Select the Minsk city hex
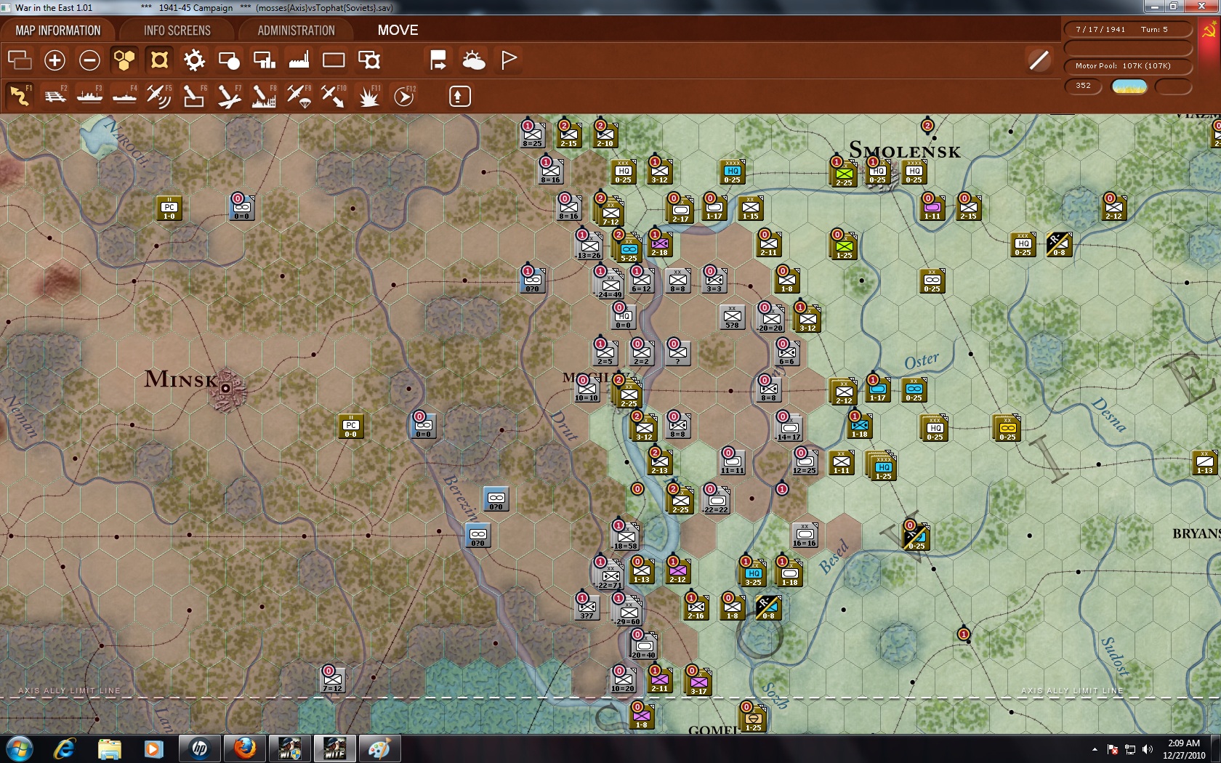 [x=225, y=388]
